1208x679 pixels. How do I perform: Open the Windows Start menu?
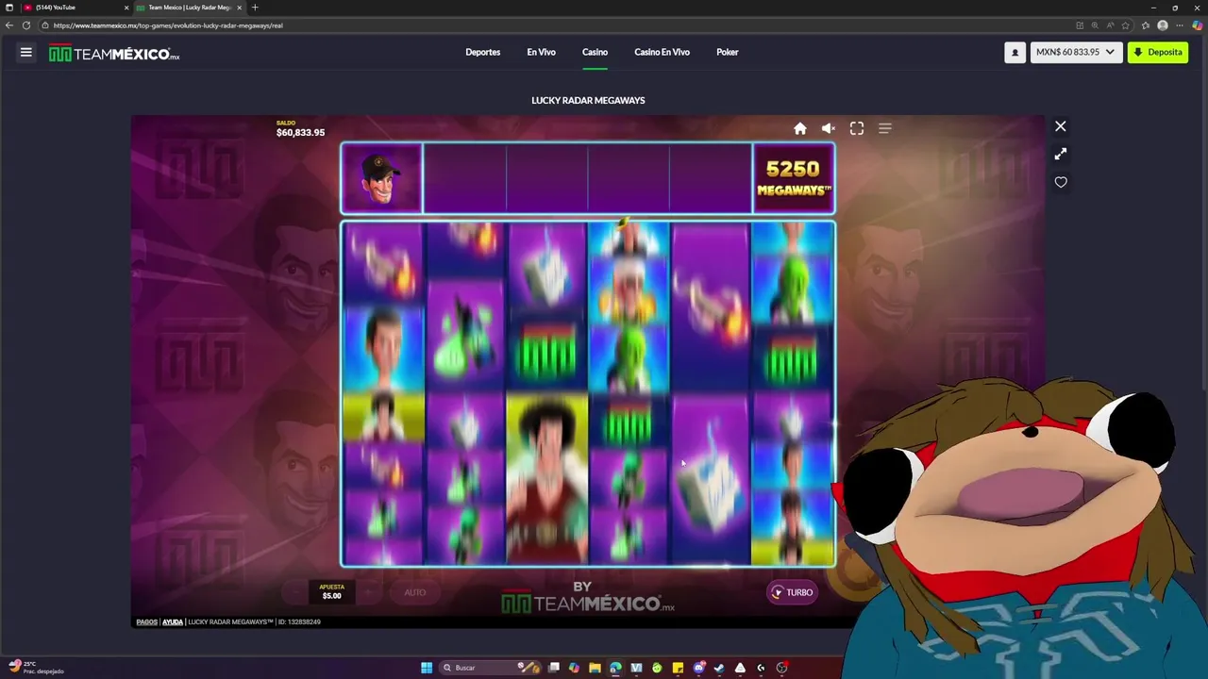[427, 668]
